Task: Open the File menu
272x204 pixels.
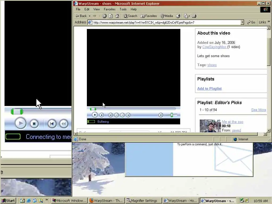Action: 78,9
